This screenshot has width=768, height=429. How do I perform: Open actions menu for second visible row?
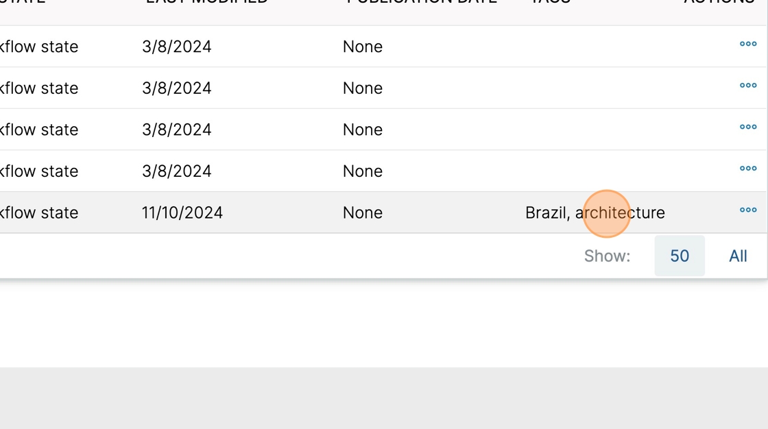(x=748, y=86)
